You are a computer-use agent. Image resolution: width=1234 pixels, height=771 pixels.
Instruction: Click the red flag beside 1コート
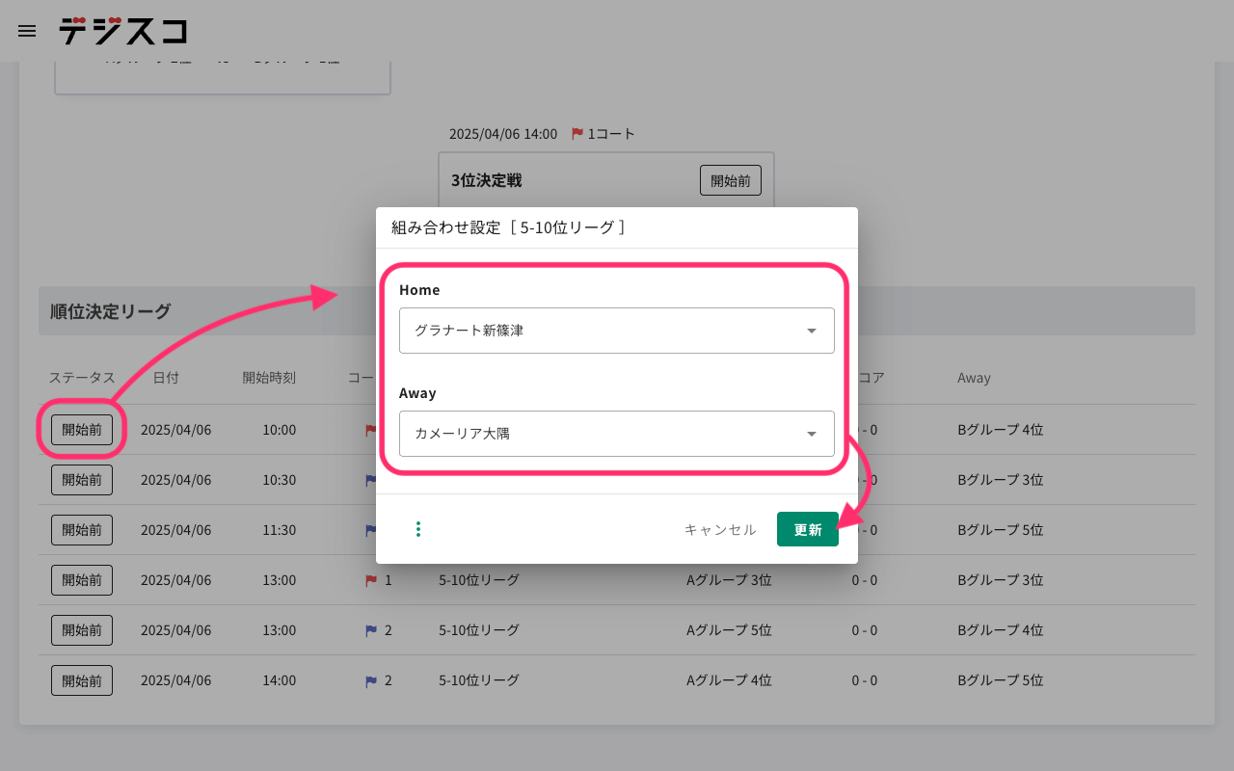click(x=577, y=134)
